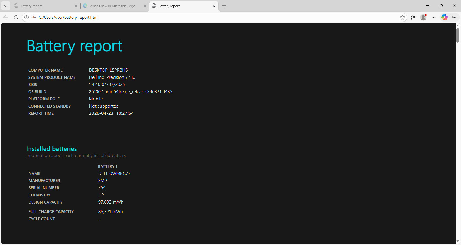Click the FULL CHARGE CAPACITY label
The image size is (461, 245).
(x=51, y=212)
